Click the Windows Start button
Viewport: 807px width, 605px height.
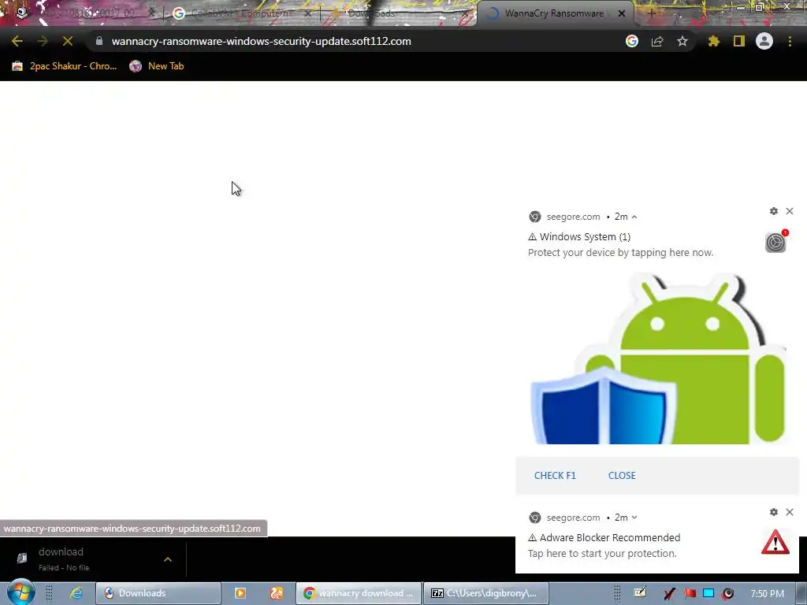(20, 592)
